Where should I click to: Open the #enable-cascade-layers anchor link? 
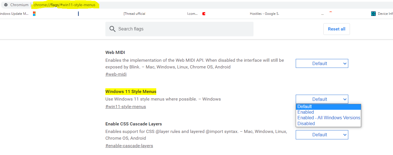(129, 146)
